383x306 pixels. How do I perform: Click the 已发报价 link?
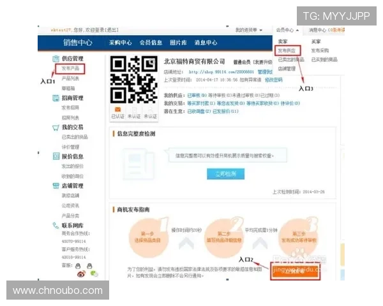click(225, 112)
